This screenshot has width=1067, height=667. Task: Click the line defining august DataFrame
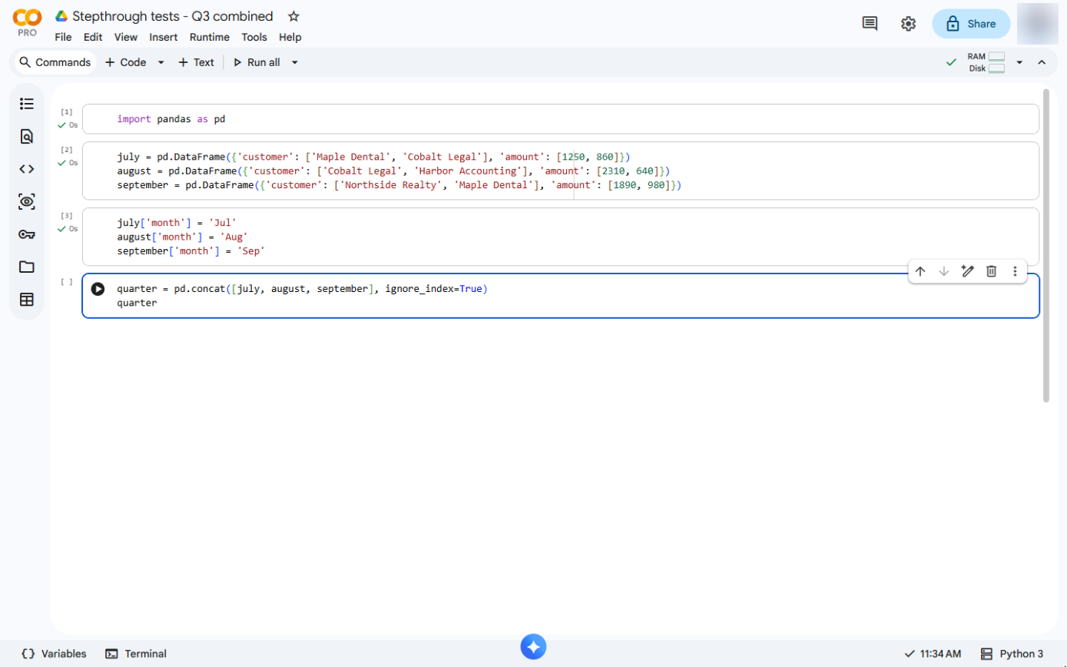pos(393,171)
